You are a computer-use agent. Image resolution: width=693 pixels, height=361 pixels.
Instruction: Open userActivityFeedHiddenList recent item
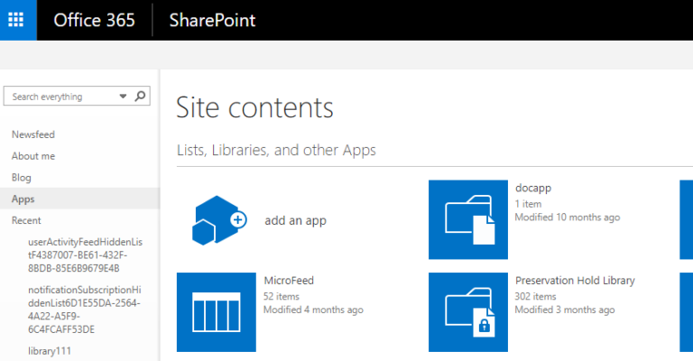(86, 255)
